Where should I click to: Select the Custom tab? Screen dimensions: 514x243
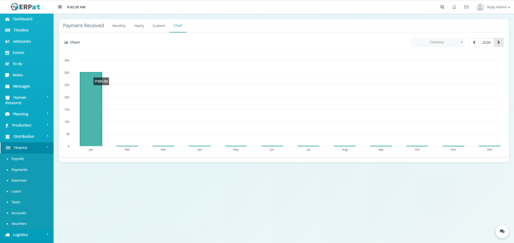pos(159,25)
